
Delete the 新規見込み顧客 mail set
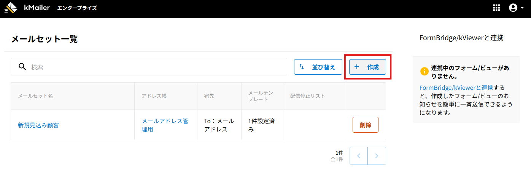365,125
